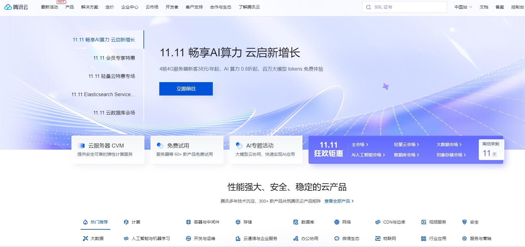This screenshot has width=525, height=247.
Task: Click the 开发与运维 category icon
Action: pyautogui.click(x=188, y=238)
